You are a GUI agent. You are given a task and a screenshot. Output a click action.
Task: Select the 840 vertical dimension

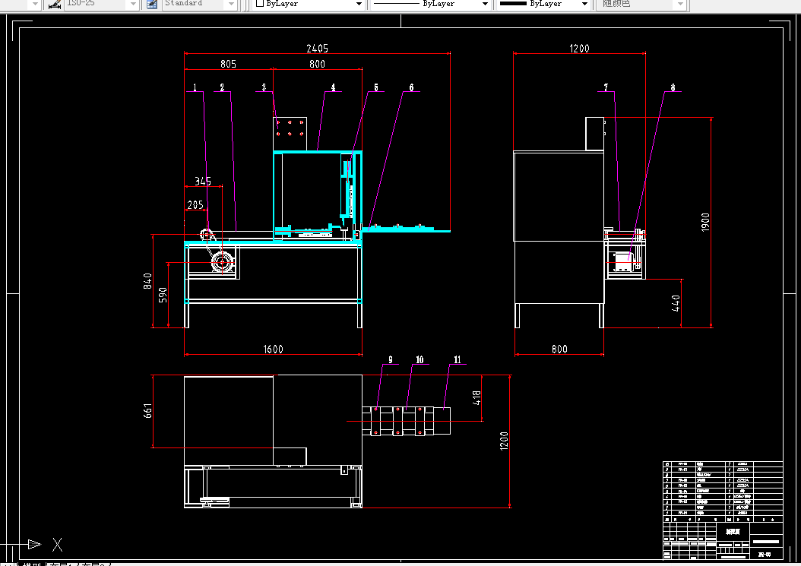147,281
